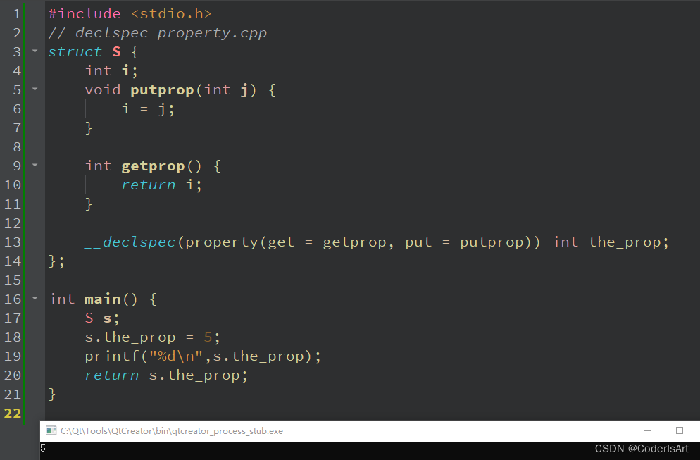
Task: Collapse the main function code block
Action: coord(34,299)
